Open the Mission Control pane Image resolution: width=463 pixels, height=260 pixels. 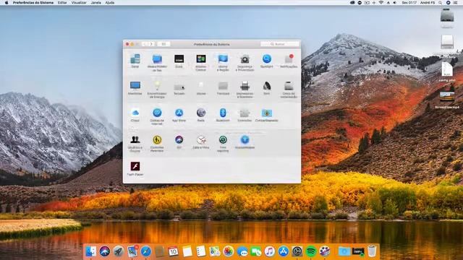tap(201, 63)
